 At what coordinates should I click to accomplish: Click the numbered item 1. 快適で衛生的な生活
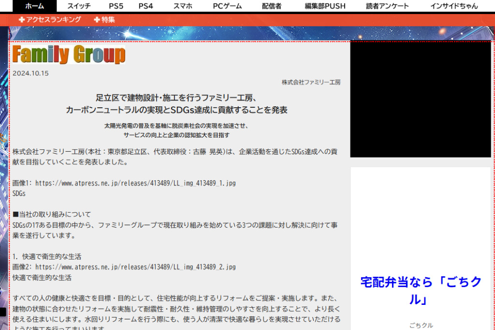pyautogui.click(x=47, y=257)
